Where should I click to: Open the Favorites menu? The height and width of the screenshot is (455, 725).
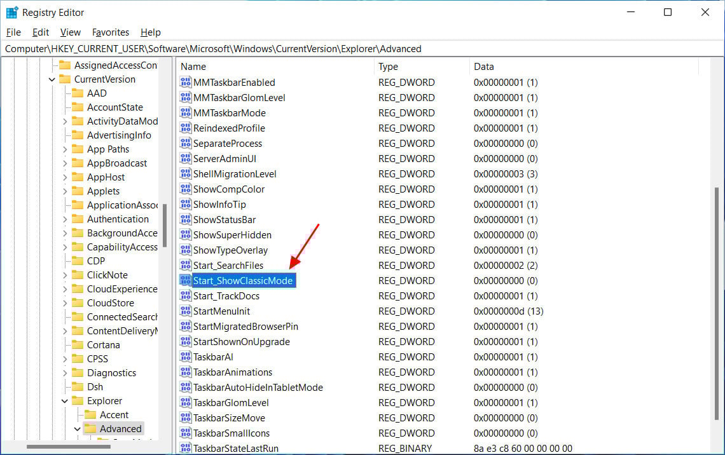(x=111, y=32)
